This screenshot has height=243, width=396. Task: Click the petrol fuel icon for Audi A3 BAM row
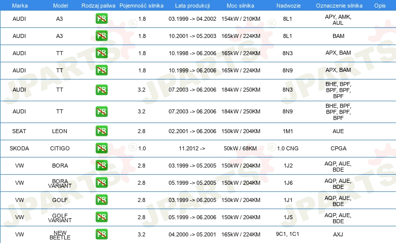tap(101, 36)
